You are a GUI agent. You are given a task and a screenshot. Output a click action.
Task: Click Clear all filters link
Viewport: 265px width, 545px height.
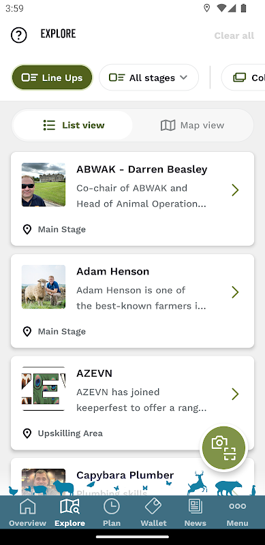234,35
